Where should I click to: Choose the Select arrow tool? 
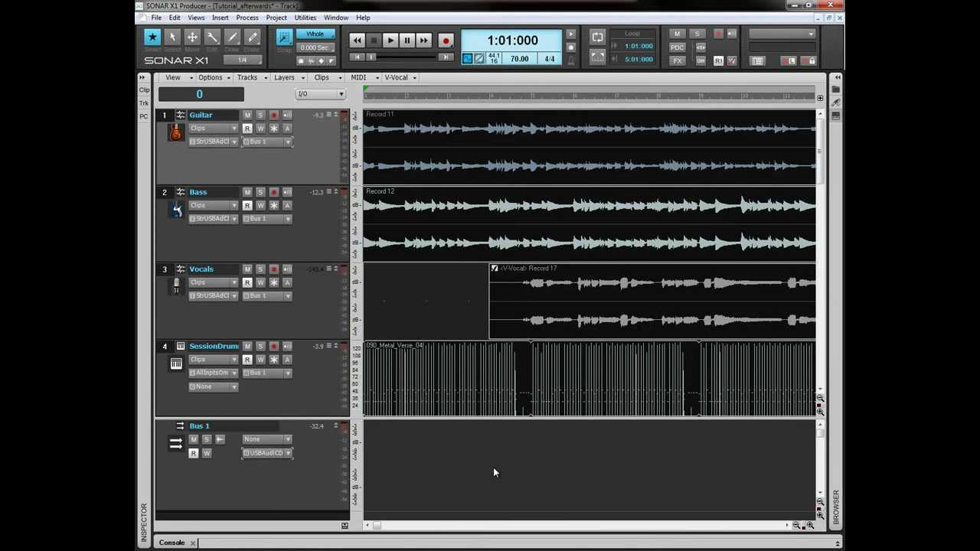(172, 37)
